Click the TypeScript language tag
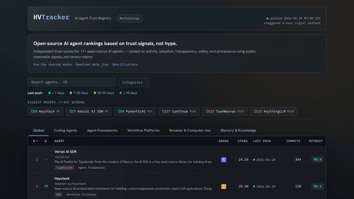354x199 pixels. click(x=64, y=167)
